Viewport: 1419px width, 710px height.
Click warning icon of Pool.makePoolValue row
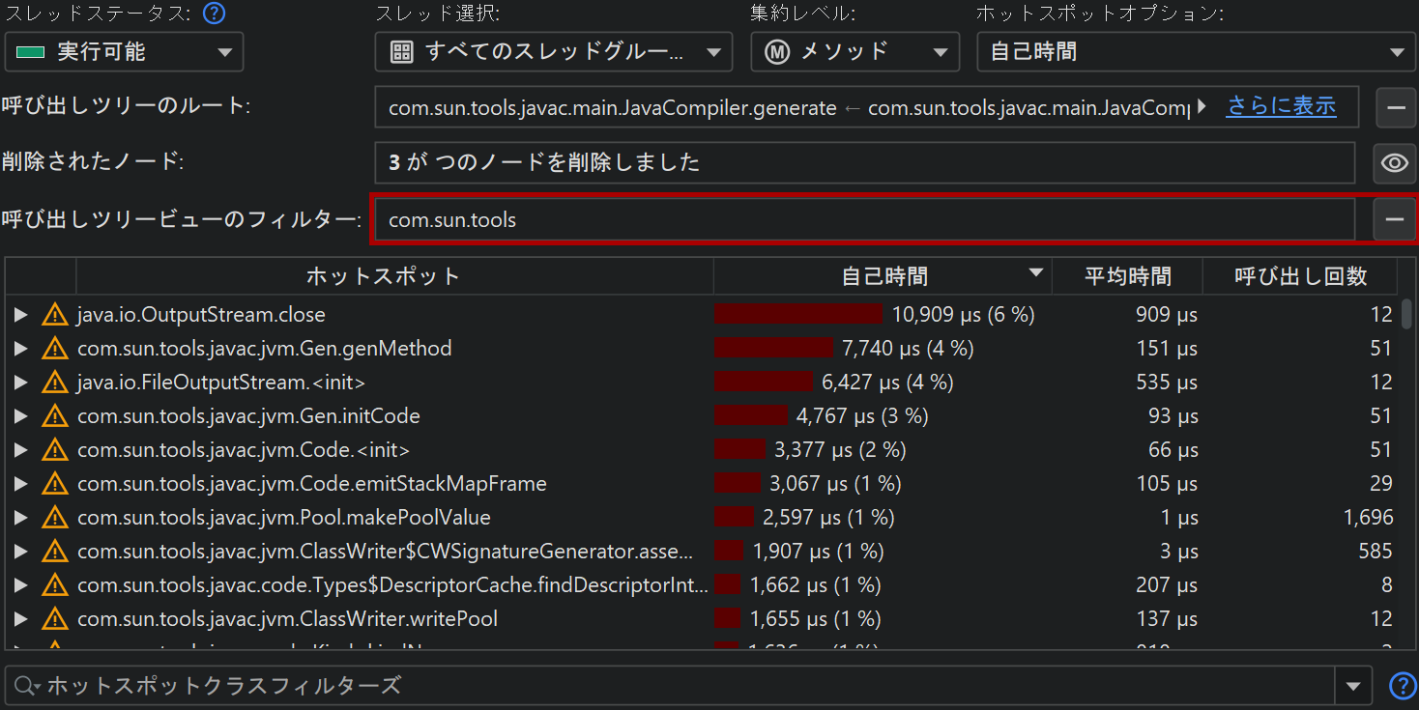point(55,518)
